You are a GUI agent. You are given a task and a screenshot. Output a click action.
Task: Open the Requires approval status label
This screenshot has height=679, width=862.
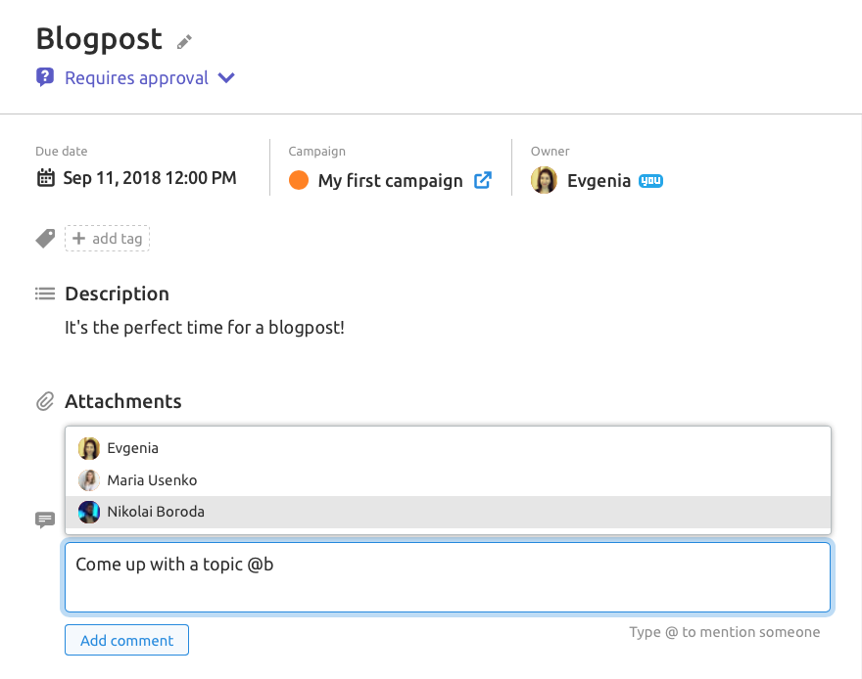pyautogui.click(x=136, y=78)
